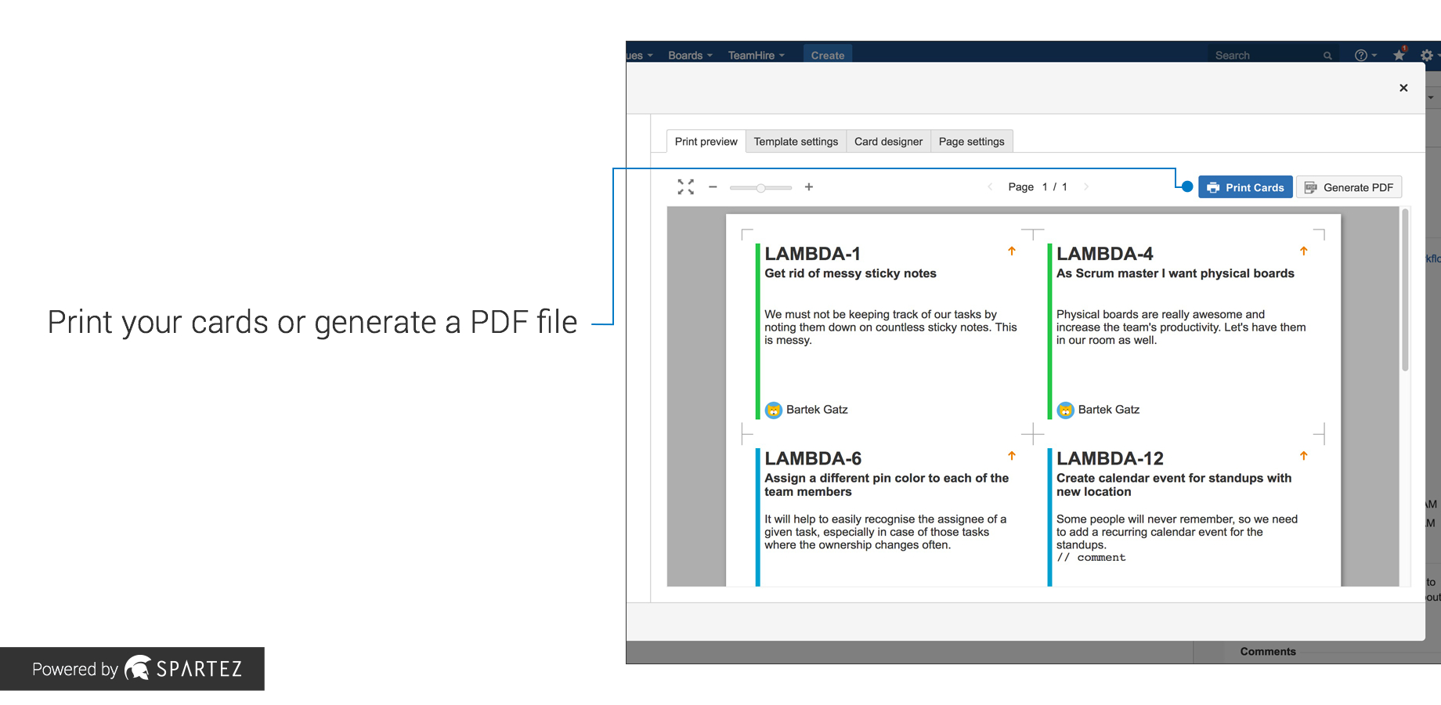Click the notifications star icon

(x=1399, y=55)
